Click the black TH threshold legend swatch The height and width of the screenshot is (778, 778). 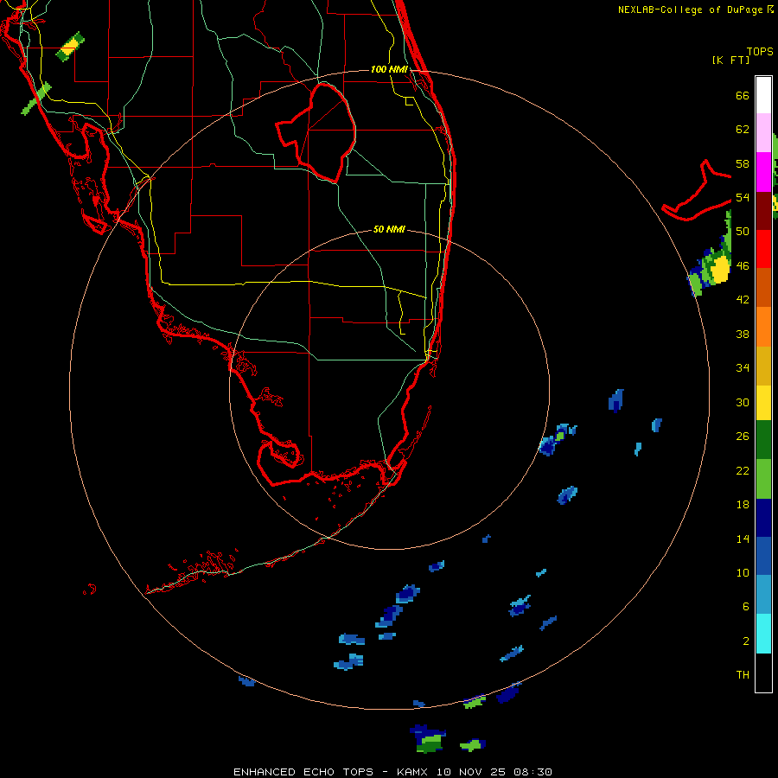click(x=763, y=673)
